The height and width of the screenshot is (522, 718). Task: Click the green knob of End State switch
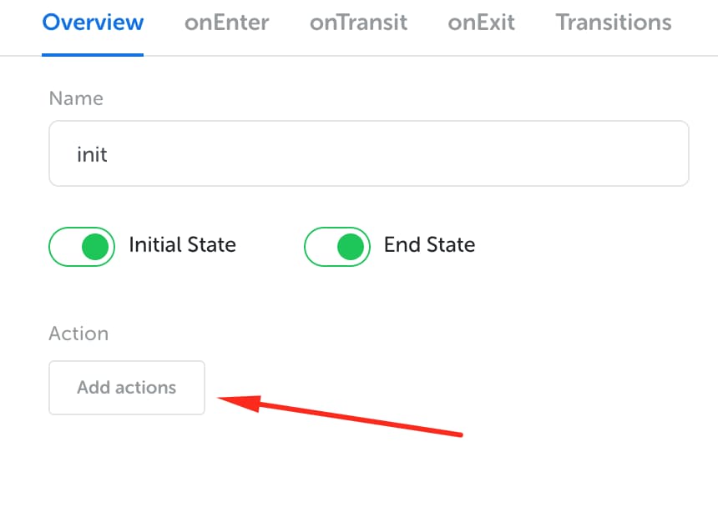tap(351, 247)
